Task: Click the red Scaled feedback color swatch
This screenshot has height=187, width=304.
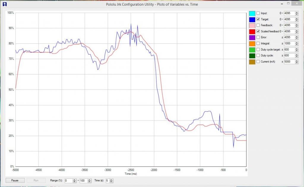Action: pyautogui.click(x=252, y=31)
